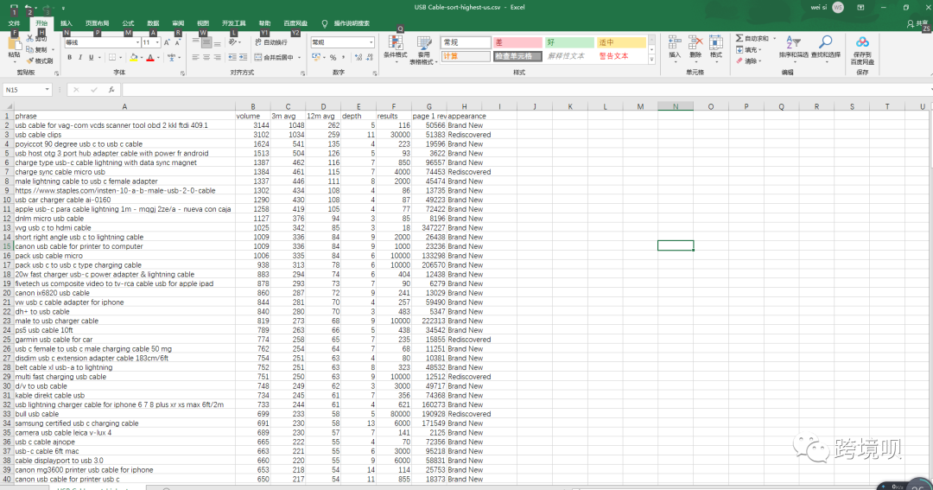Click the Undo arrow in quick access toolbar
The width and height of the screenshot is (933, 490).
(28, 8)
